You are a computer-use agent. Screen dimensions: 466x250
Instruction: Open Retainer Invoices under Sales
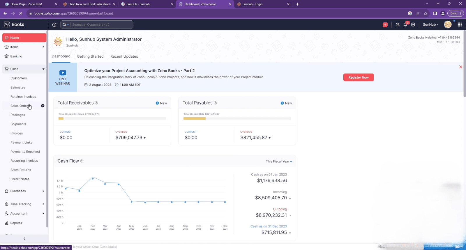pyautogui.click(x=23, y=97)
